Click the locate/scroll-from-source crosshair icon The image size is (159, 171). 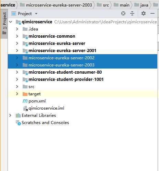[123, 13]
